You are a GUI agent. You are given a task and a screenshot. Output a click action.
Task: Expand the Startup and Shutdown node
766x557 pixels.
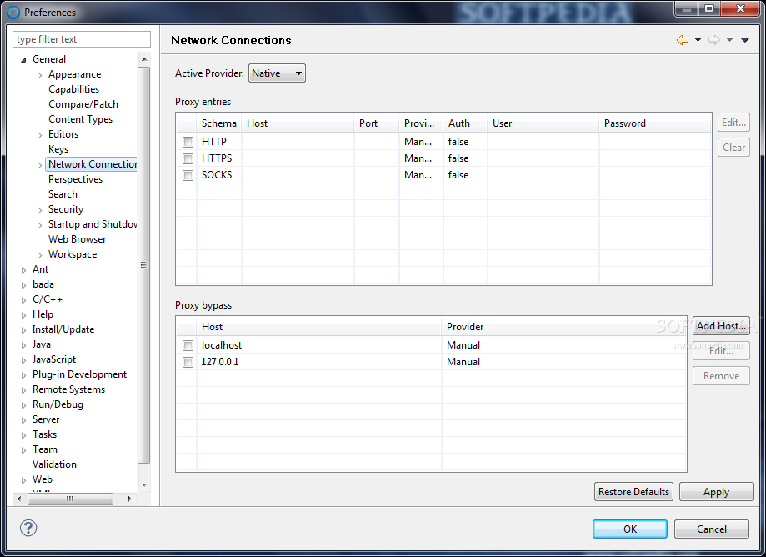click(39, 225)
